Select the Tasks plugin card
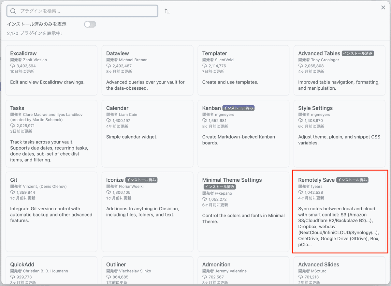The width and height of the screenshot is (391, 286). click(x=51, y=134)
